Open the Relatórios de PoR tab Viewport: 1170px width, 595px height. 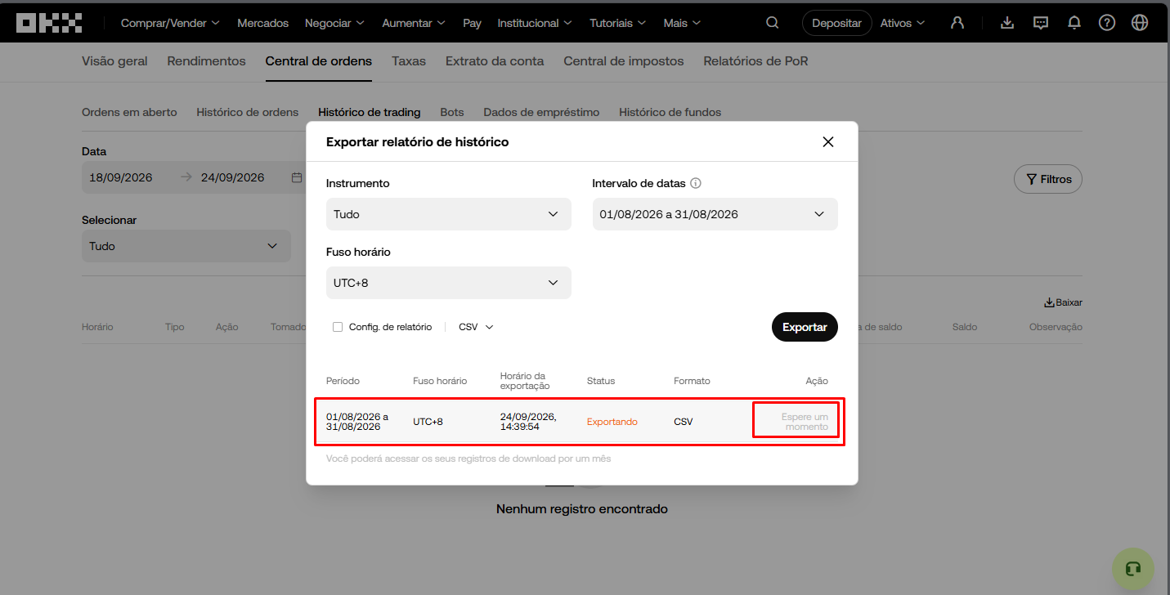[x=755, y=60]
